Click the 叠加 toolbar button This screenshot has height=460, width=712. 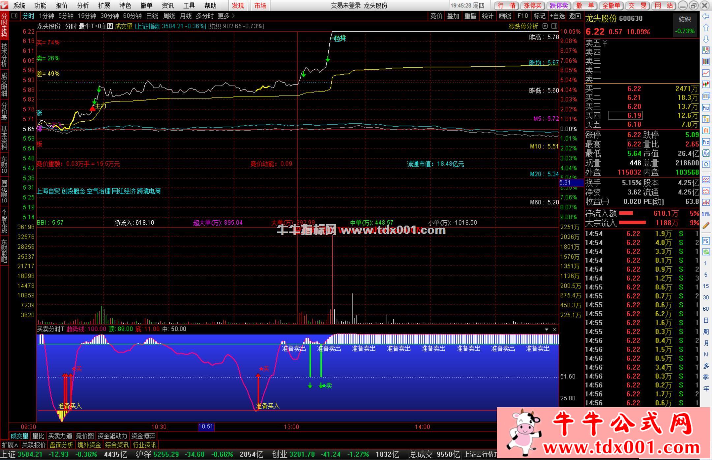click(453, 16)
